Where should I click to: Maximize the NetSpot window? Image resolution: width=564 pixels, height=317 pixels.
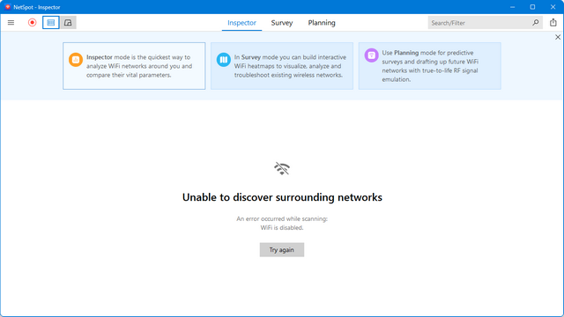532,7
